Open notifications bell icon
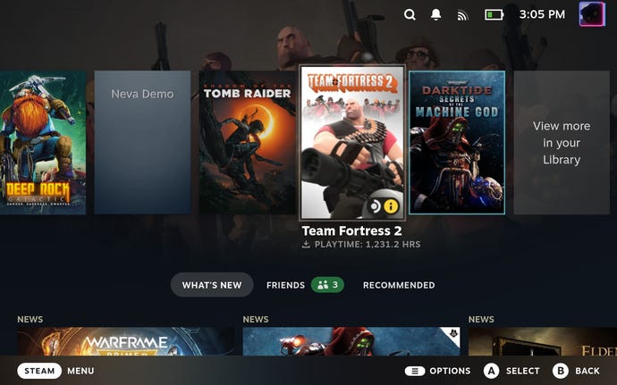617x385 pixels. tap(436, 14)
